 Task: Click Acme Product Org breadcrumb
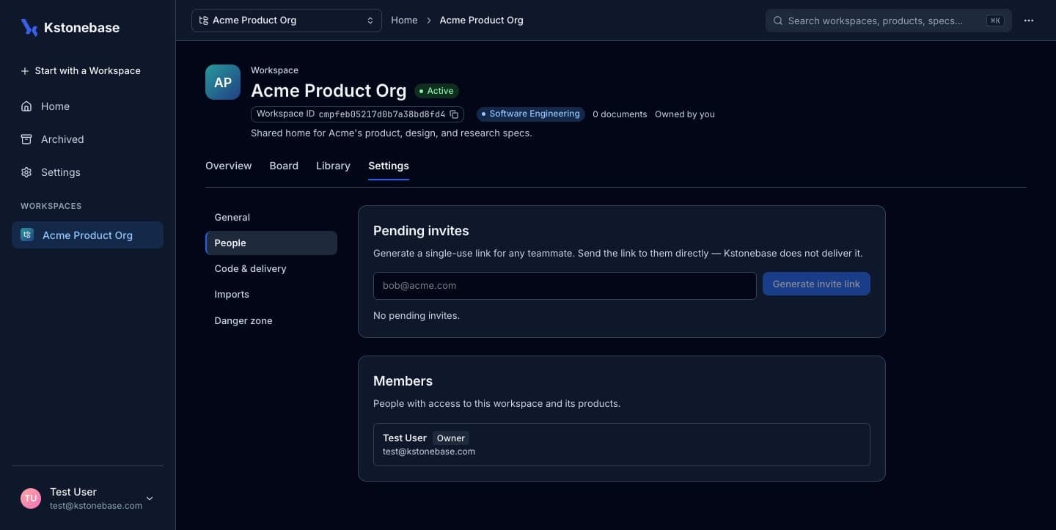[x=481, y=21]
